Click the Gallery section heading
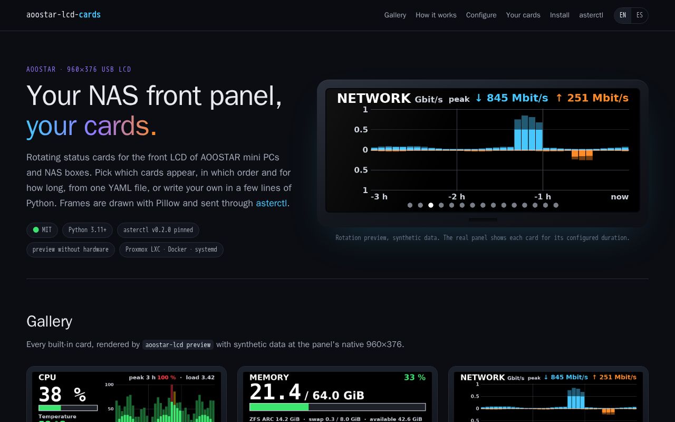Image resolution: width=675 pixels, height=422 pixels. click(x=49, y=321)
